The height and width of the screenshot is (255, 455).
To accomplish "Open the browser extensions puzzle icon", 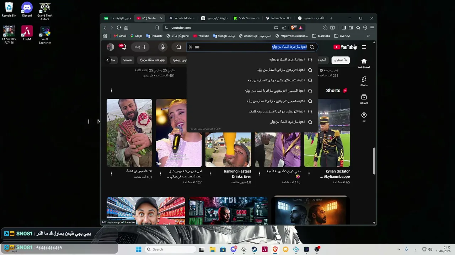I will click(325, 28).
